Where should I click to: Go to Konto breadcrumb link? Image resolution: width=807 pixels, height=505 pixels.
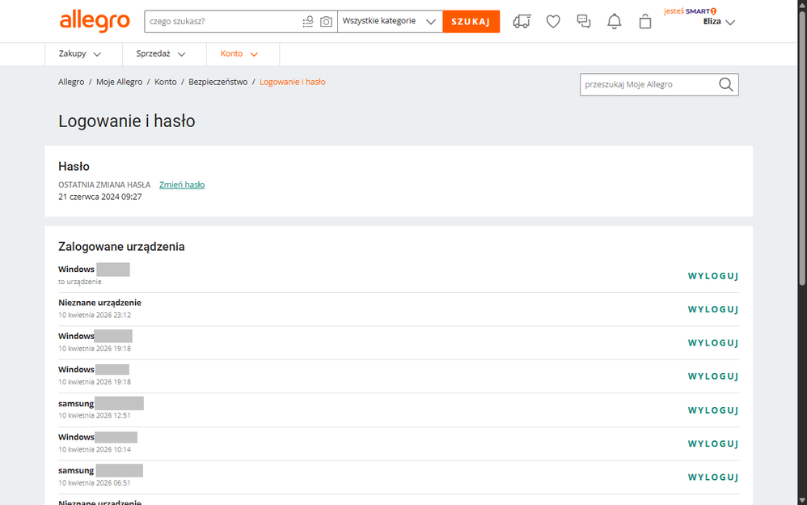[165, 82]
